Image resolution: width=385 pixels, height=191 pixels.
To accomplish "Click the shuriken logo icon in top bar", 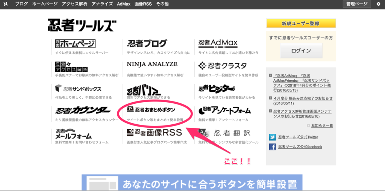I will 5,4.
